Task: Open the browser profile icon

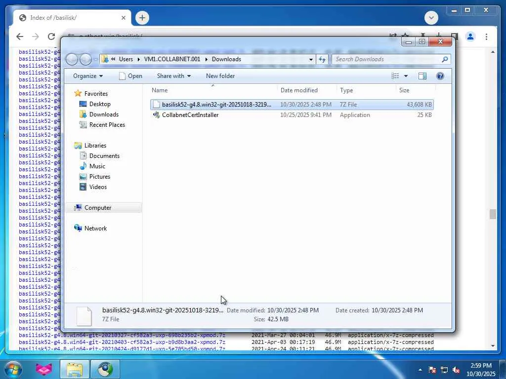Action: (470, 37)
